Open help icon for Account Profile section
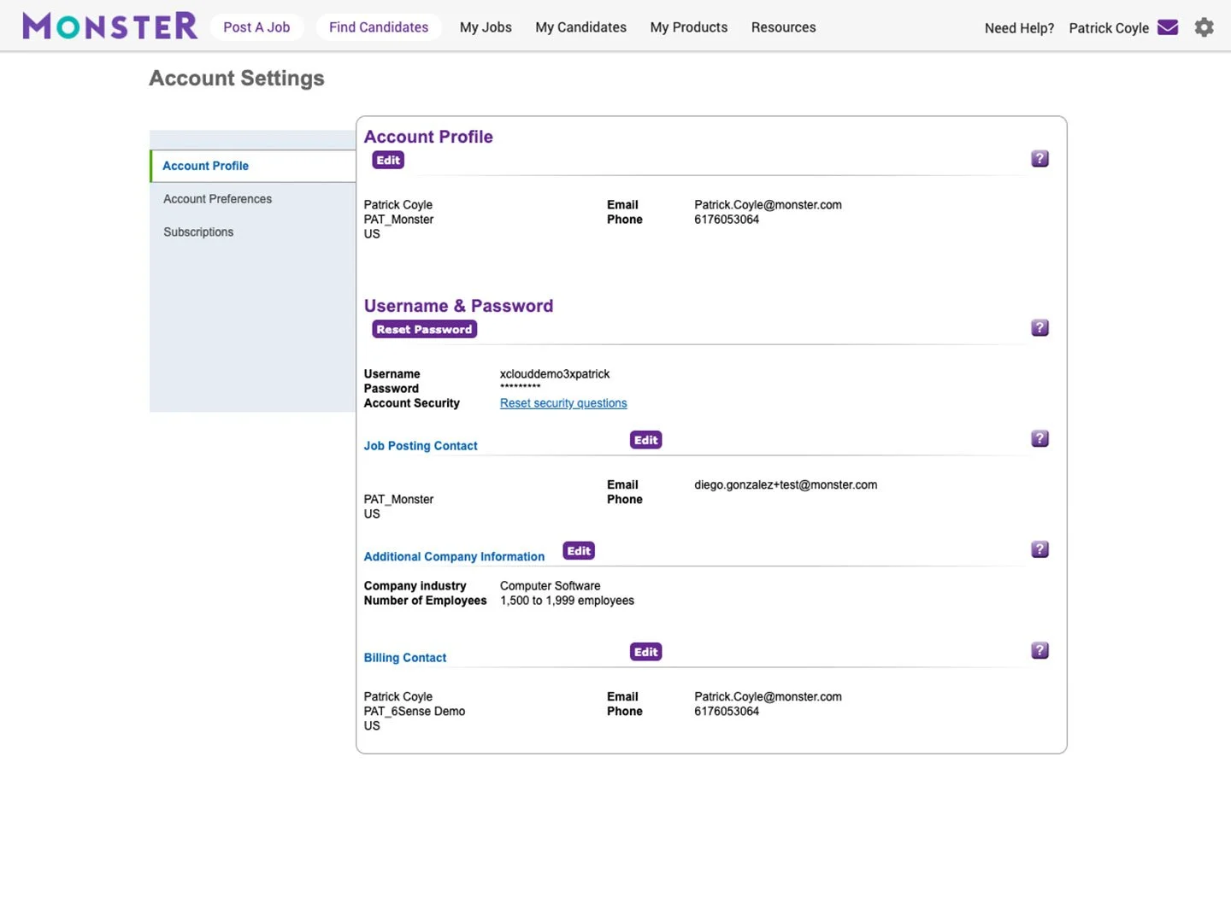 tap(1040, 159)
